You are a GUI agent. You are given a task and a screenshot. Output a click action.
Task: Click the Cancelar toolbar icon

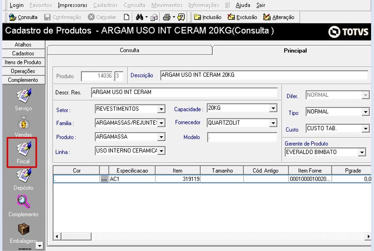coord(91,17)
